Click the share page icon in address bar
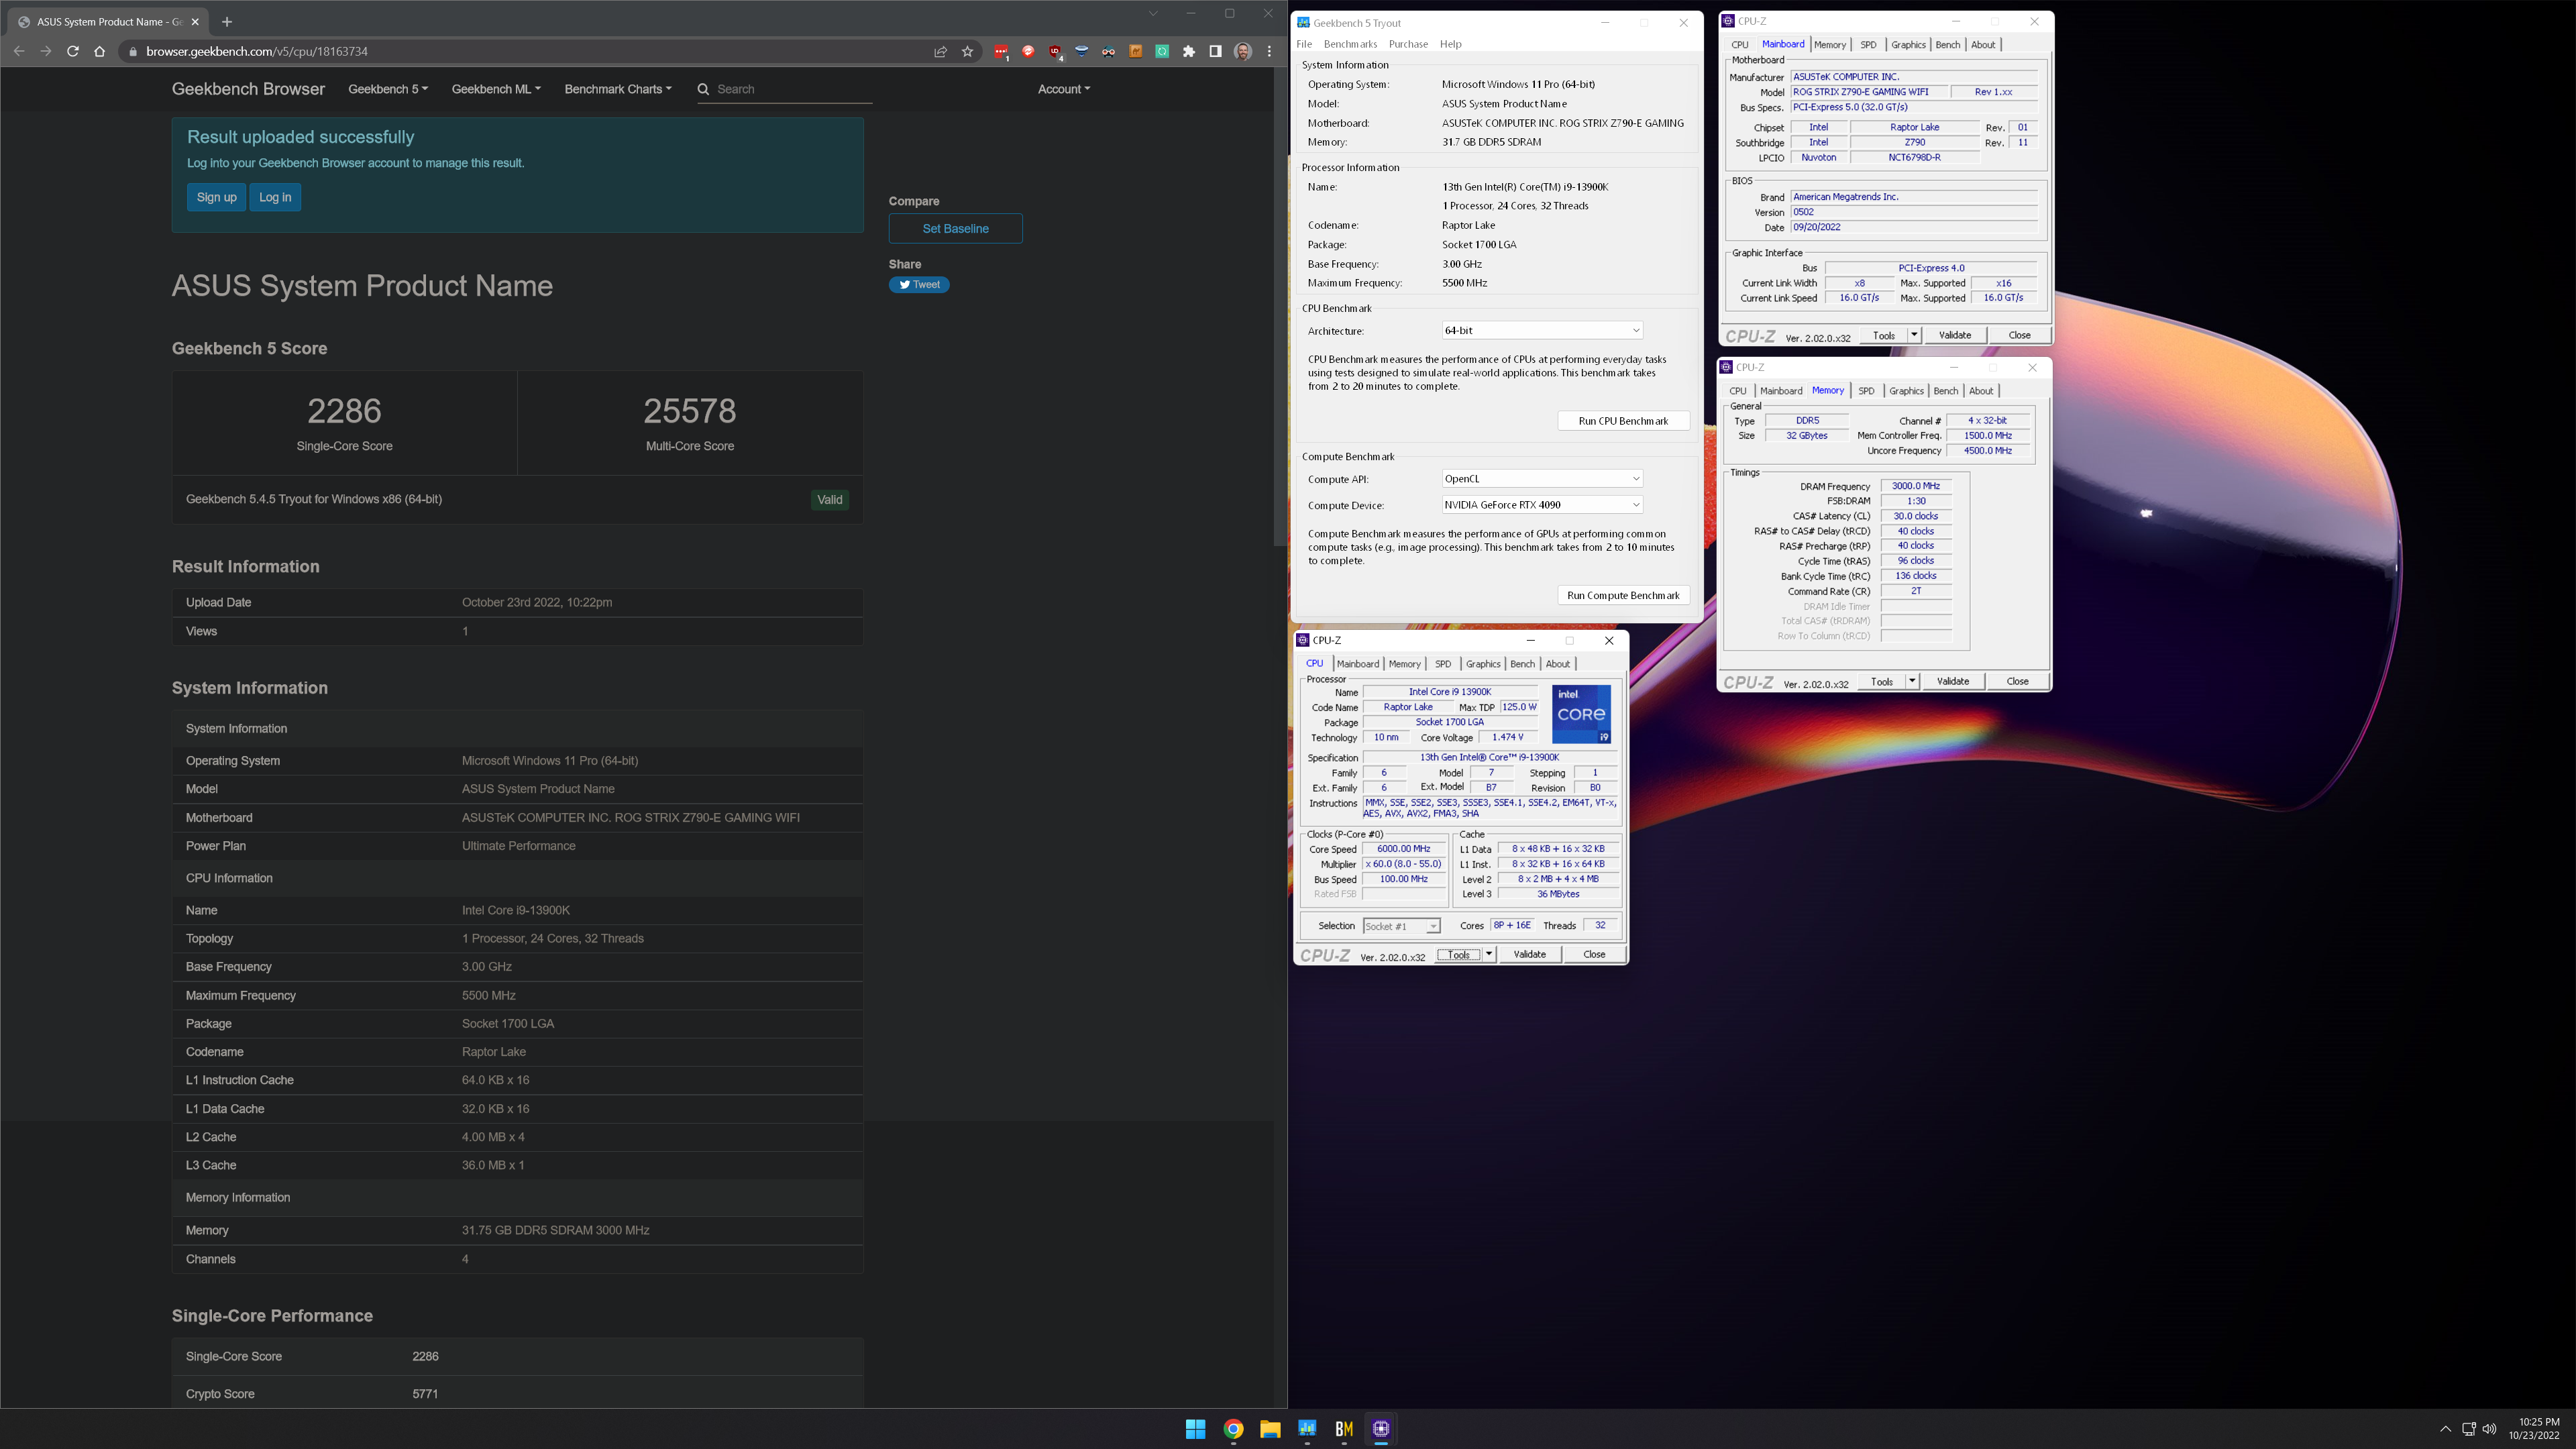Viewport: 2576px width, 1449px height. (940, 51)
